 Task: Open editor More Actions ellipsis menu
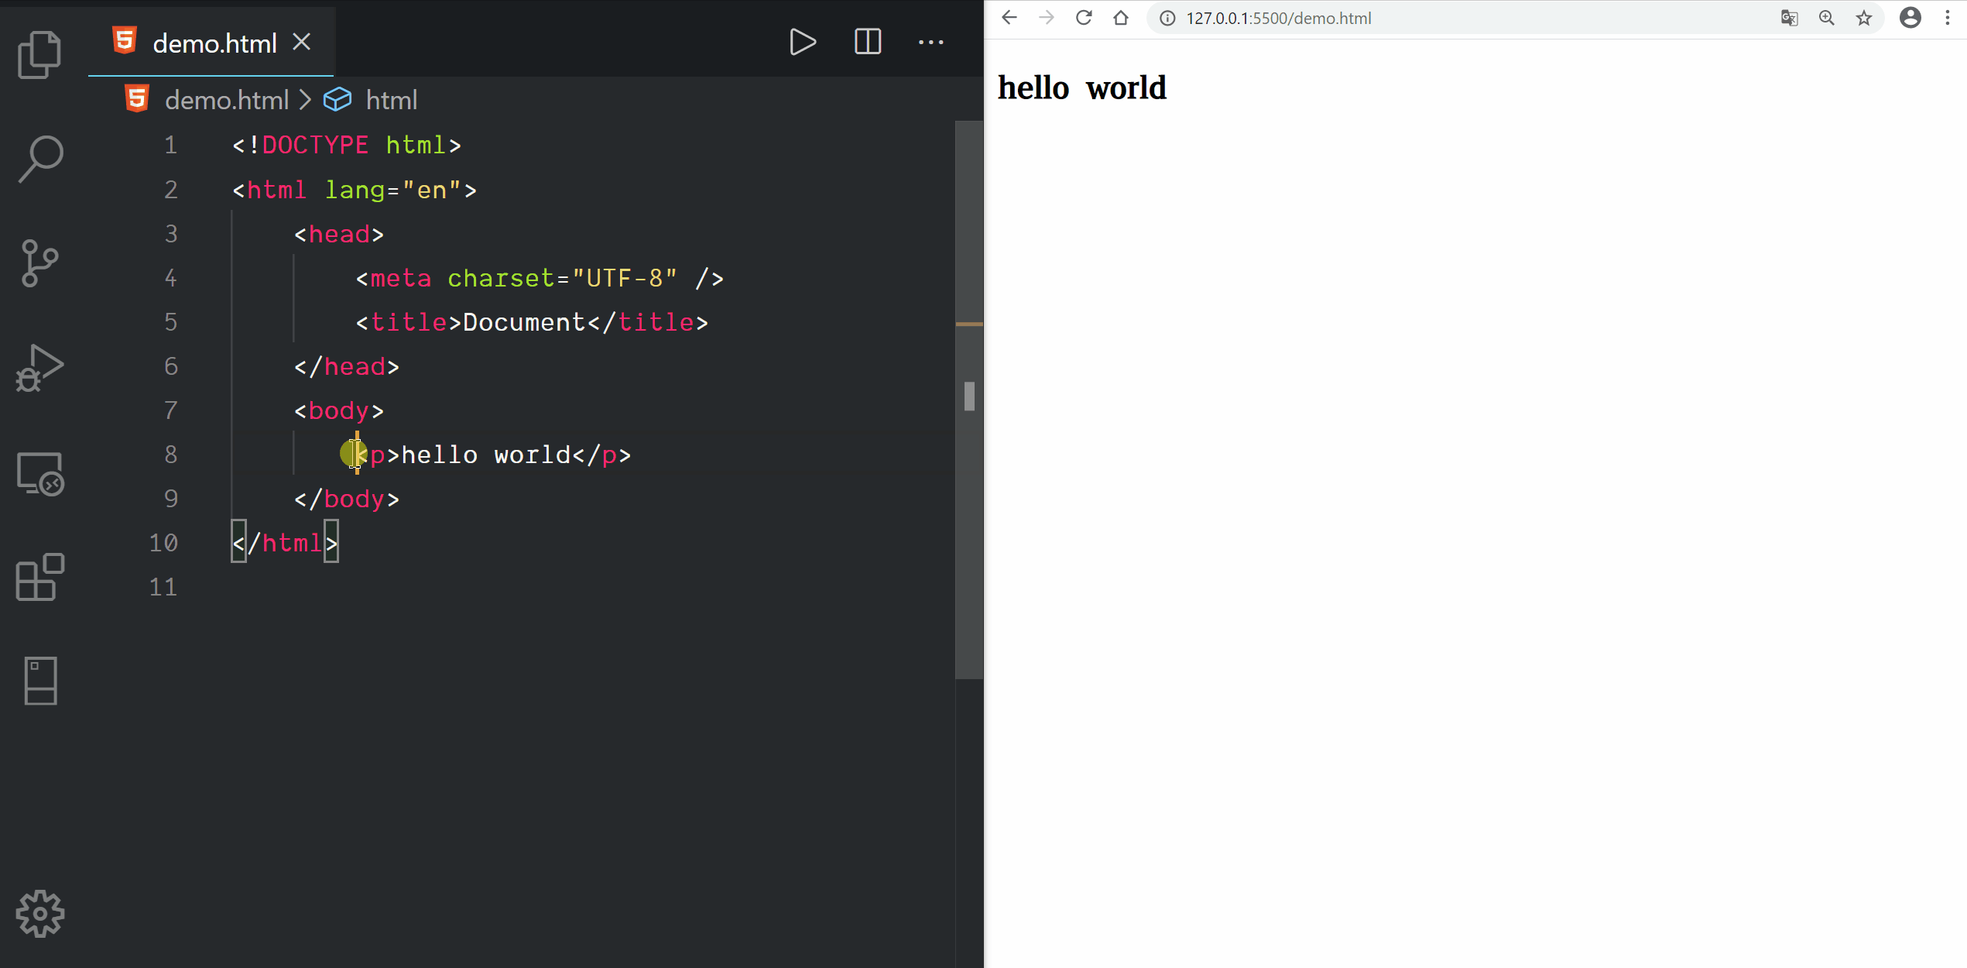pos(930,42)
